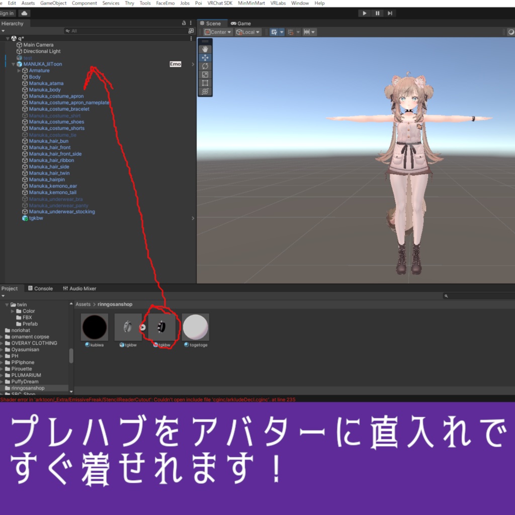Click the Project folder tree scrollbar
Image resolution: width=515 pixels, height=515 pixels.
(x=71, y=356)
